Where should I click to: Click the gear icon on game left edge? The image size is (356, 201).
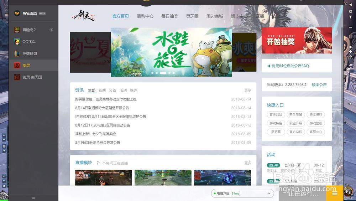(x=4, y=146)
